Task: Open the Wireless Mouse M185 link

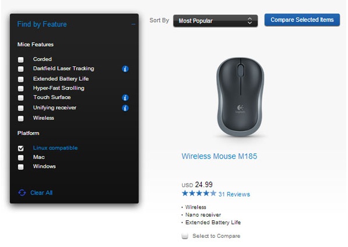Action: (x=219, y=156)
